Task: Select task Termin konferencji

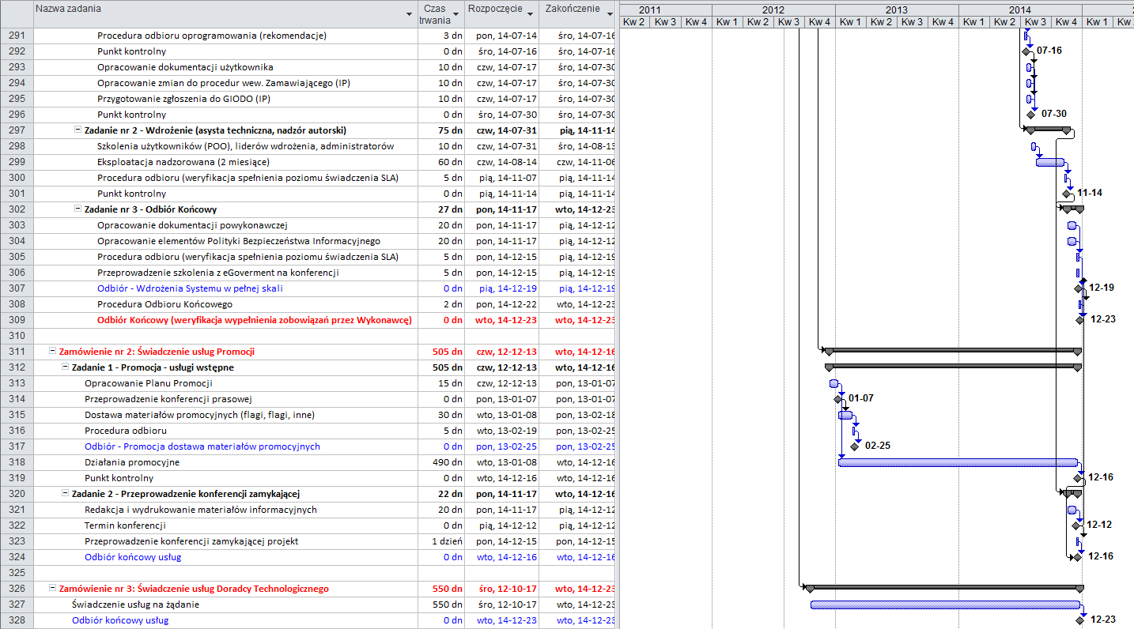Action: tap(125, 525)
